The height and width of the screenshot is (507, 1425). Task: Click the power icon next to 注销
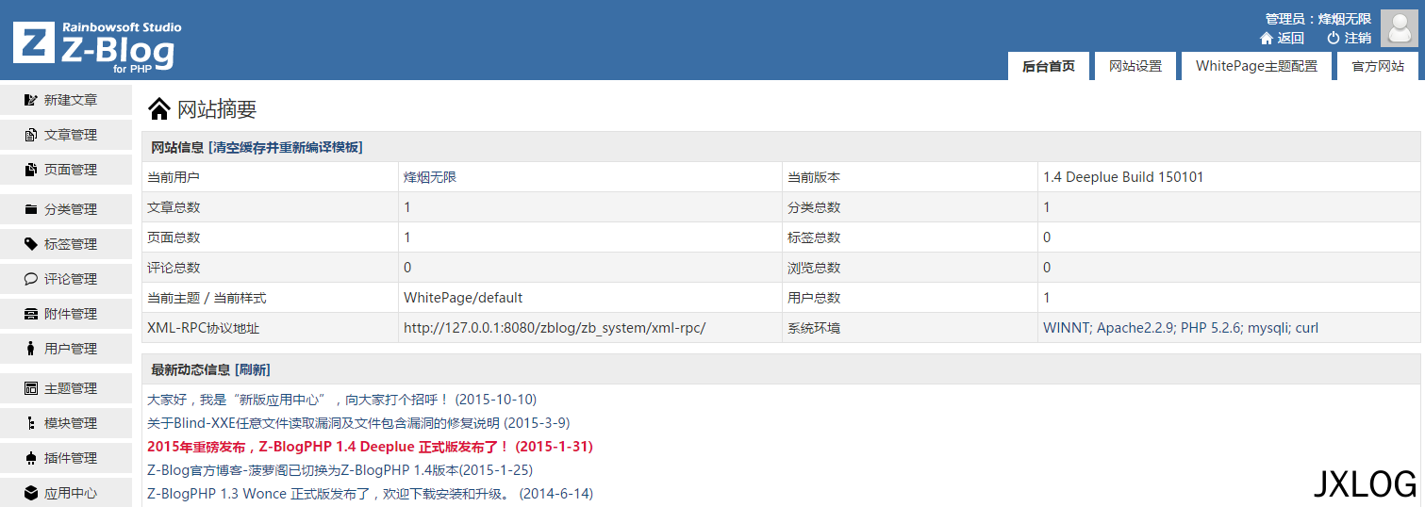(x=1334, y=38)
